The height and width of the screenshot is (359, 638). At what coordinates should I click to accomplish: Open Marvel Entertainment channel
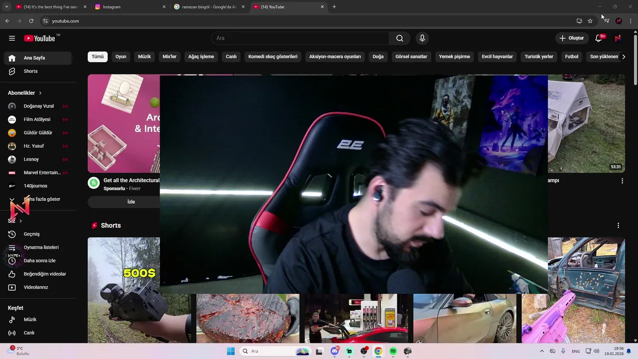pyautogui.click(x=39, y=173)
